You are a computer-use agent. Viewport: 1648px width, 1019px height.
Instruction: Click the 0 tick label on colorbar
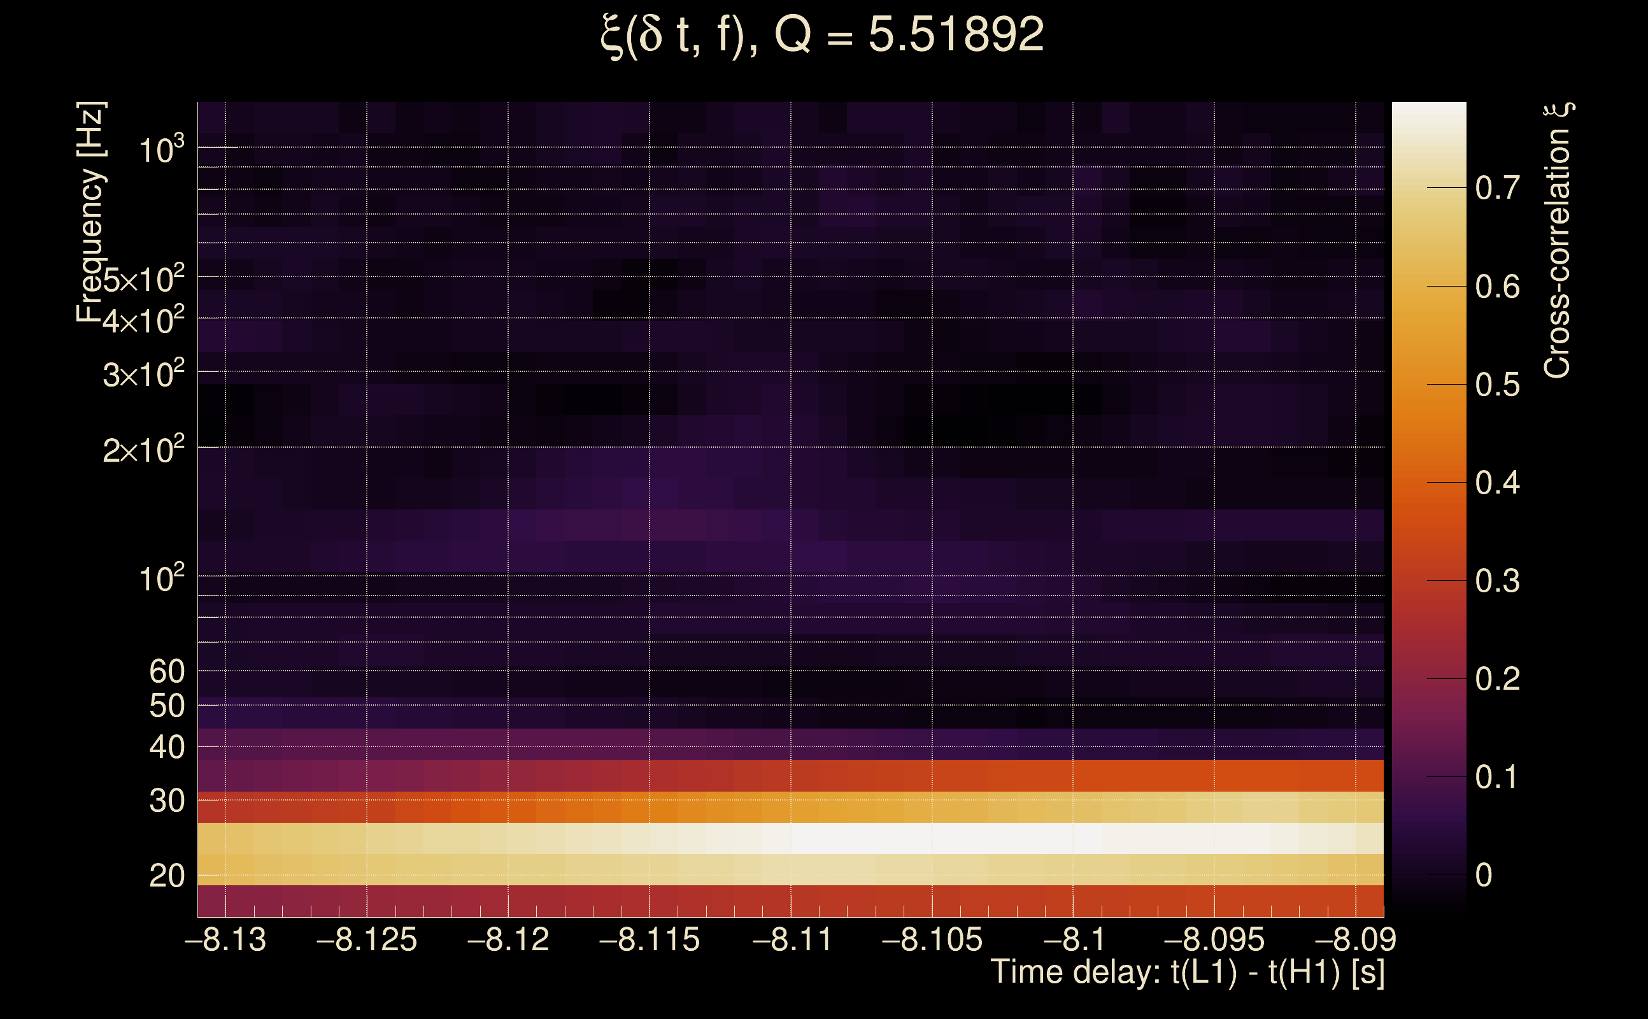[x=1483, y=875]
